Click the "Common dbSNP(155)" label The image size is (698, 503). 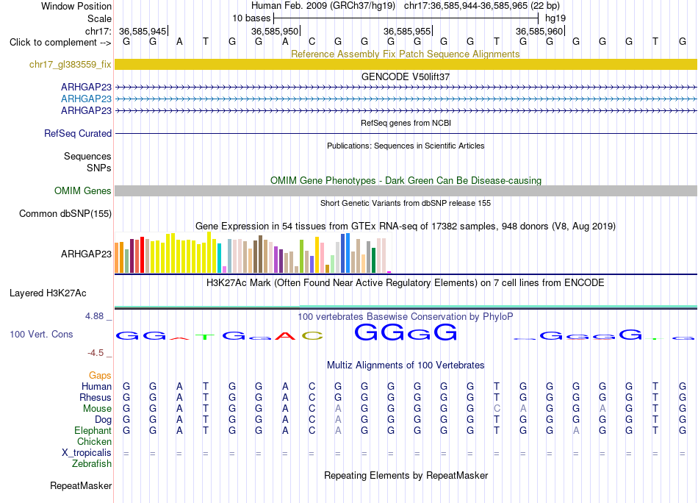pos(65,213)
